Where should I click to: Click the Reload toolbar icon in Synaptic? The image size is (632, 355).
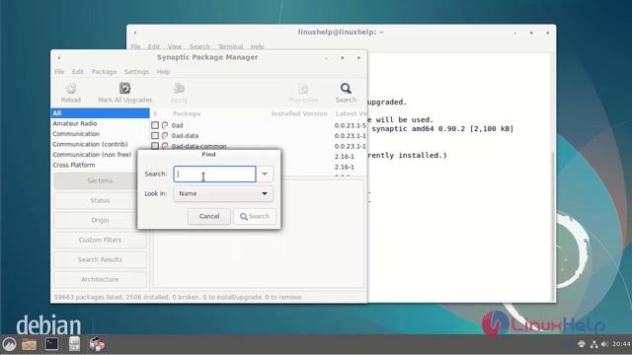click(x=71, y=89)
